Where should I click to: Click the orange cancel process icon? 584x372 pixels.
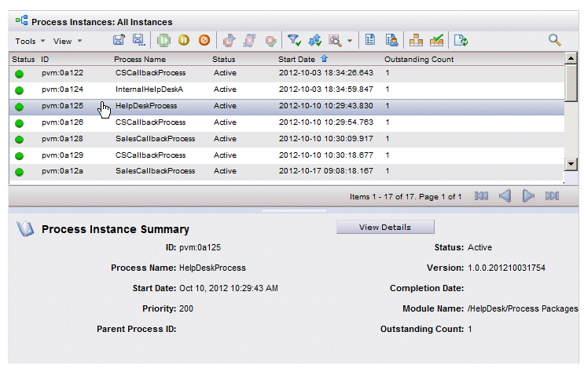204,40
